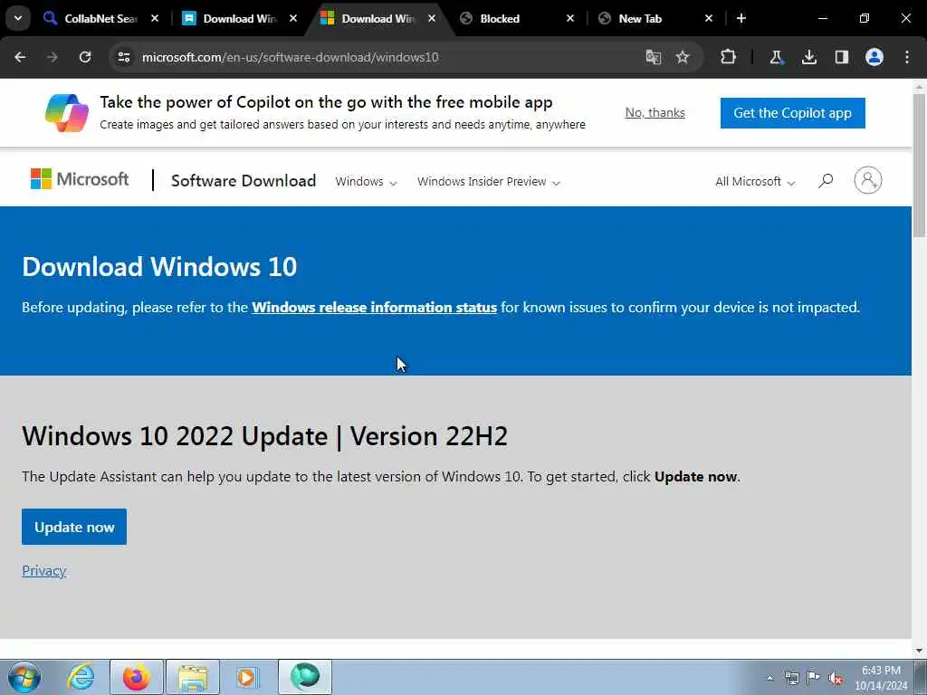
Task: Click the green browser taskbar icon
Action: pyautogui.click(x=304, y=677)
